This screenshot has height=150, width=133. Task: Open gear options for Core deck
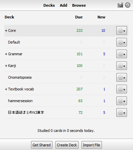pyautogui.click(x=122, y=30)
